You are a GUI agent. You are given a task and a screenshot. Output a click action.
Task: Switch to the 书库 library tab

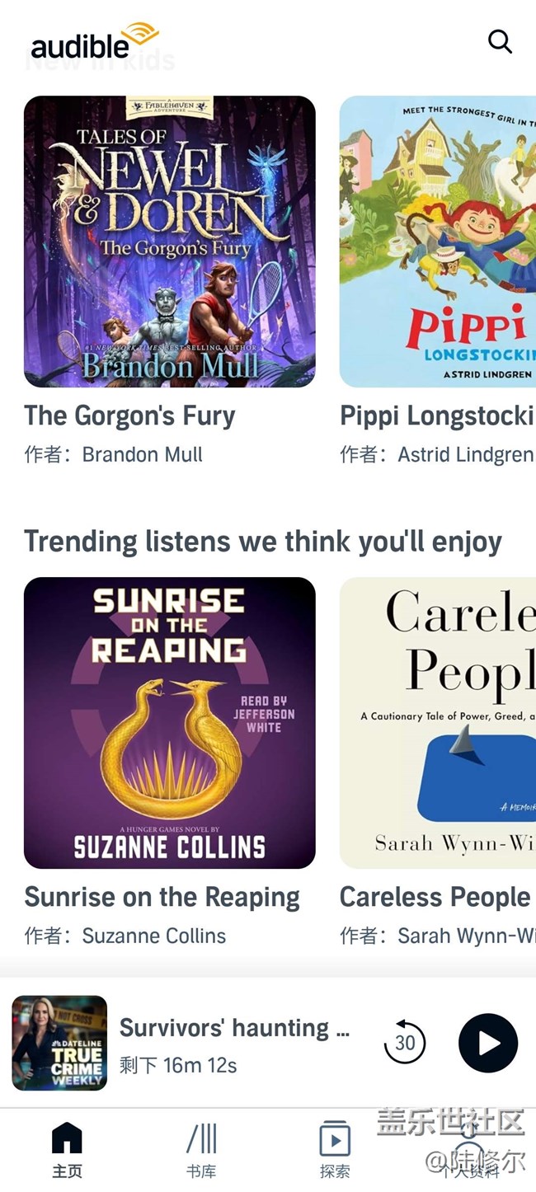201,1150
